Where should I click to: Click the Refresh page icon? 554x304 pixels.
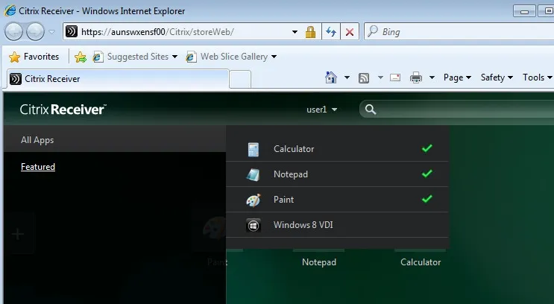click(x=331, y=32)
